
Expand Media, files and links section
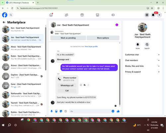click(142, 66)
